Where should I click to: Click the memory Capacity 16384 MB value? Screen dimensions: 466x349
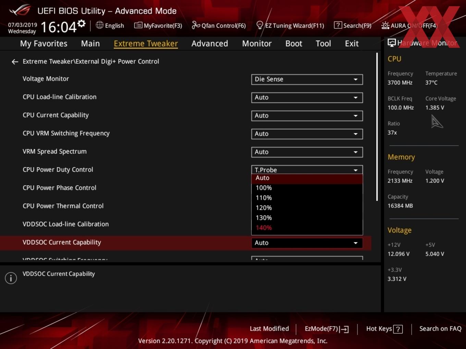click(400, 206)
